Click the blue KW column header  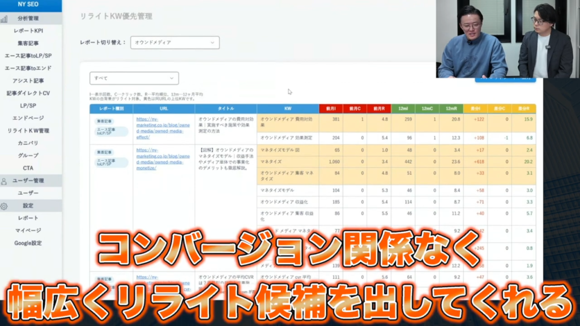tap(287, 109)
